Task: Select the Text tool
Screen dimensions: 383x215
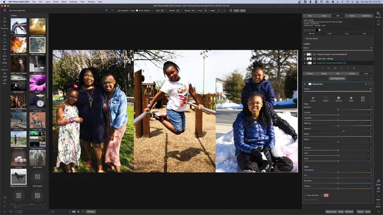Action: [5, 33]
